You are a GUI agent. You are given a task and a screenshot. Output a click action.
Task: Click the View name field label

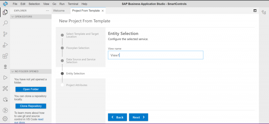click(x=115, y=49)
